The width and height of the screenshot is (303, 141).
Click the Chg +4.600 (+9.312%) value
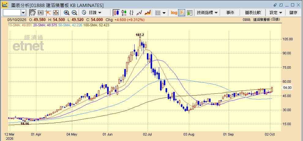coord(125,20)
